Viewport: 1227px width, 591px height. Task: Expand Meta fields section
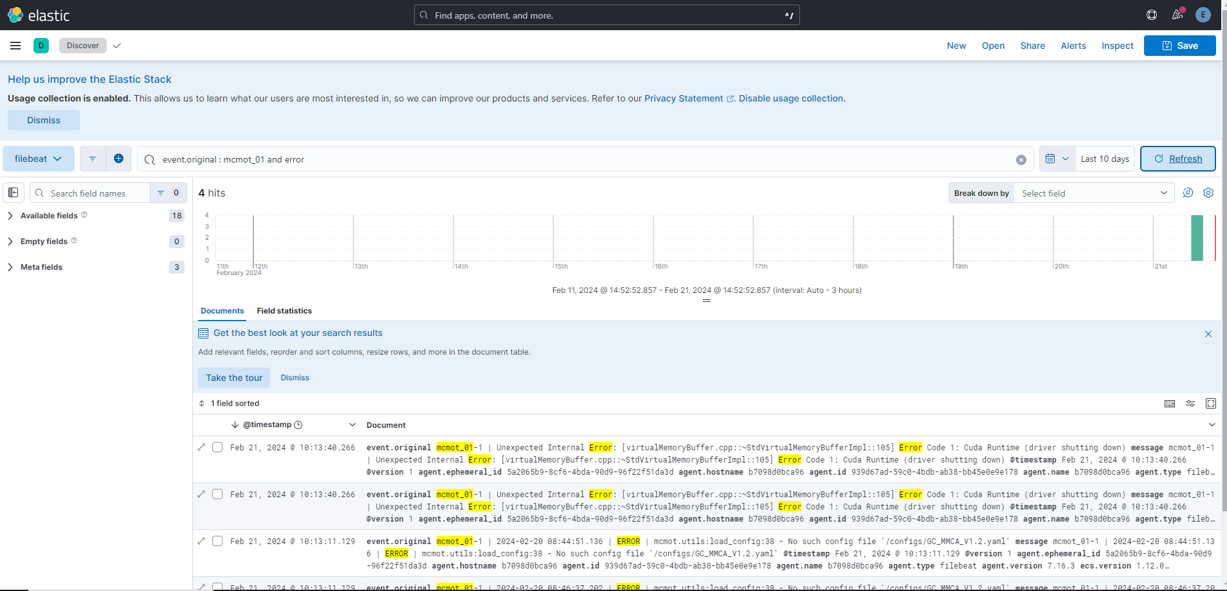[10, 267]
